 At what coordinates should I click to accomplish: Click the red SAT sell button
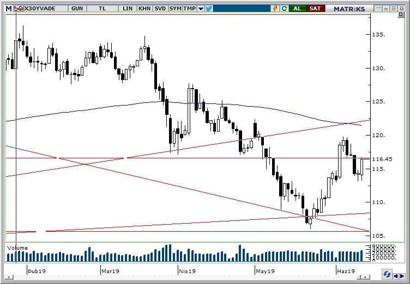coord(315,9)
